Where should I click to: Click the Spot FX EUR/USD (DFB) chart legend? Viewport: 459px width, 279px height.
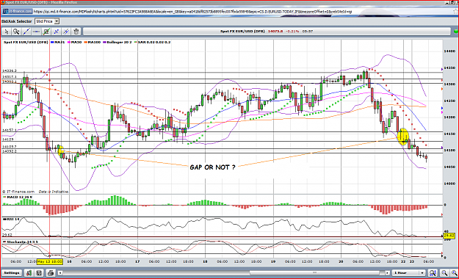point(26,42)
